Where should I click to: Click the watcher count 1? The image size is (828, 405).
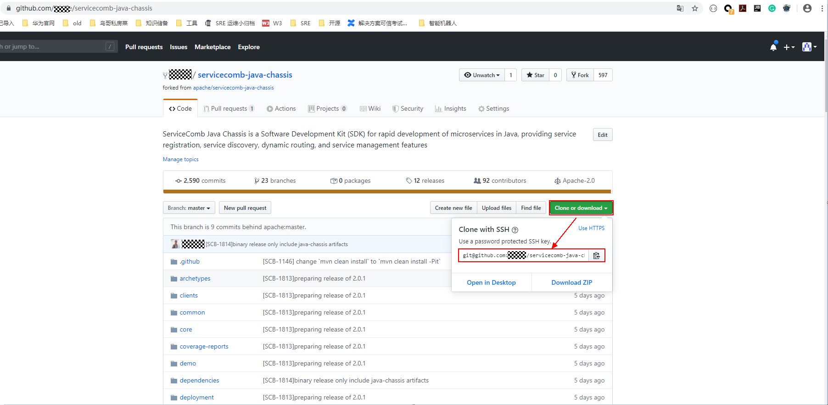coord(511,75)
